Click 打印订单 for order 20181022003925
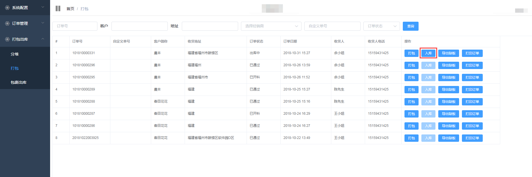532x177 pixels. point(472,138)
